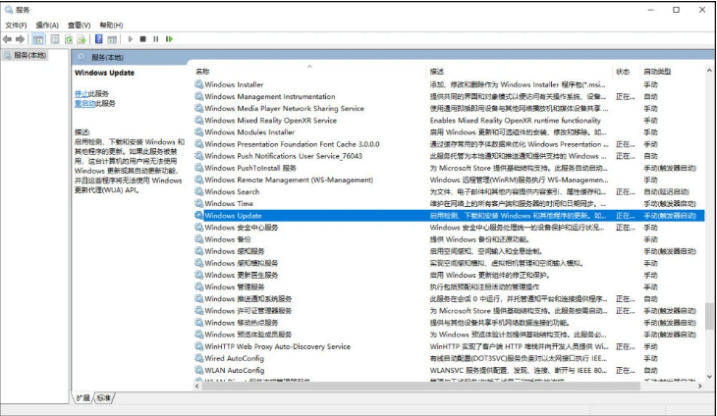Toggle the show/hide console tree icon
Image resolution: width=717 pixels, height=416 pixels.
[x=38, y=39]
